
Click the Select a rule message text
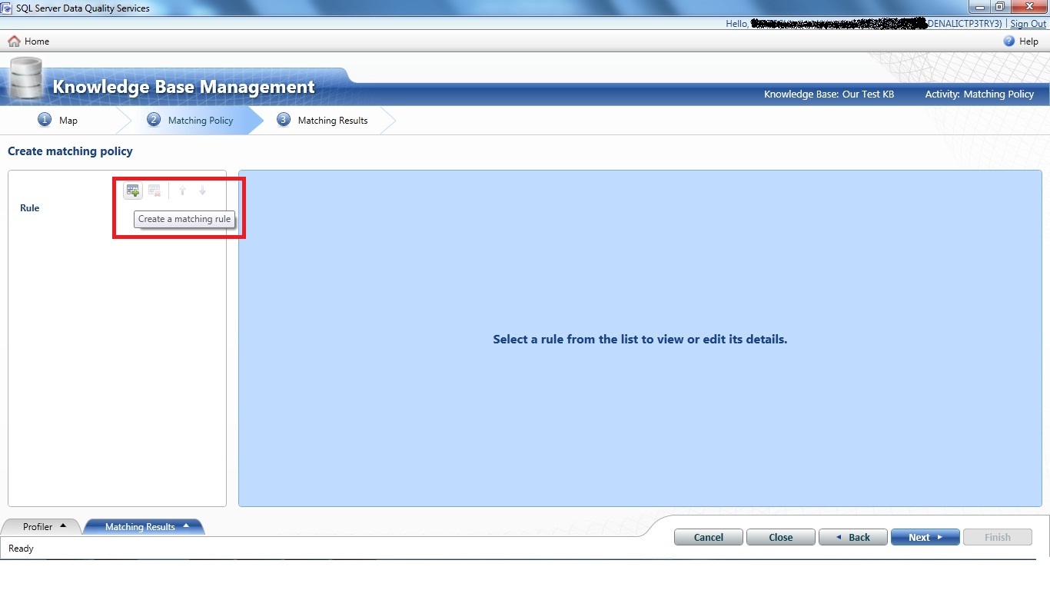coord(640,339)
